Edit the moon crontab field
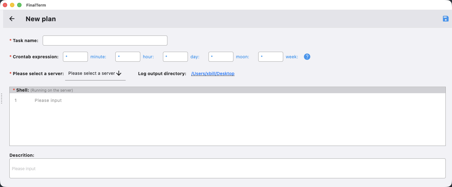 coord(221,57)
